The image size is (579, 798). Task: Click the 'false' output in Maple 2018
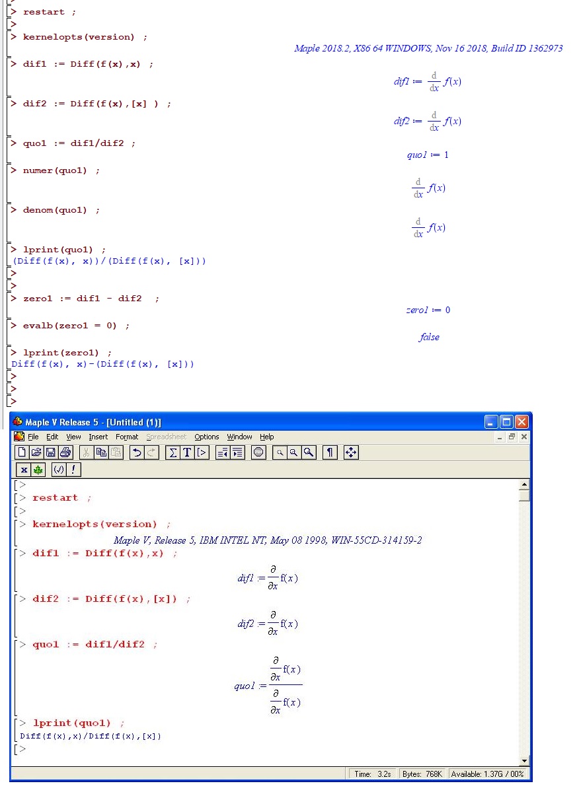(x=429, y=337)
